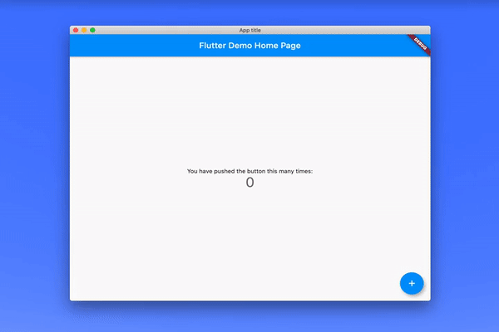Click the plus floating action button
Viewport: 499px width, 332px height.
click(x=412, y=283)
